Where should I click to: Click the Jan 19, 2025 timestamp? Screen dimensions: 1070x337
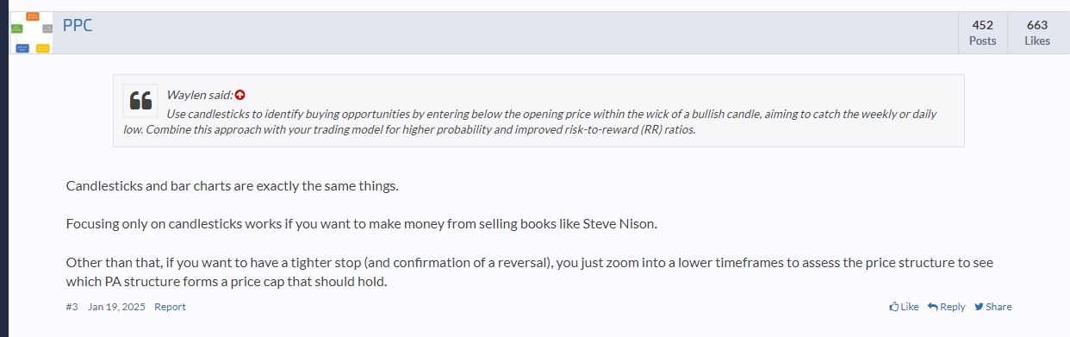116,307
